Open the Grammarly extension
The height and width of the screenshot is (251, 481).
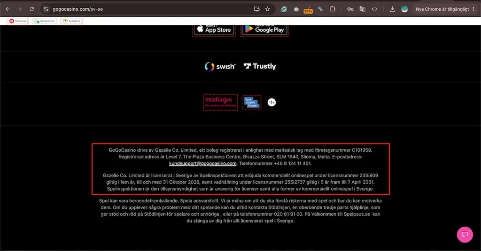(284, 9)
